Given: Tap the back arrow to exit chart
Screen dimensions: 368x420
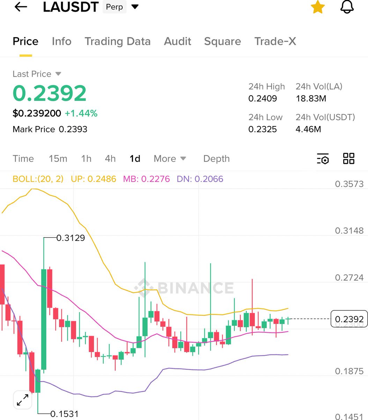Looking at the screenshot, I should (20, 7).
